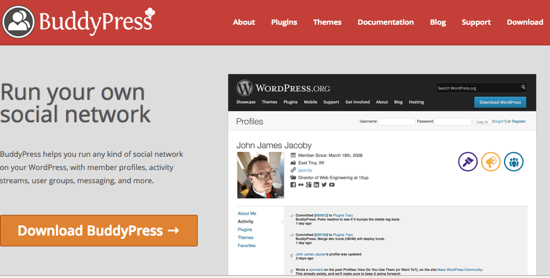Viewport: 550px width, 278px height.
Task: Click the blue group people badge icon
Action: 514,161
